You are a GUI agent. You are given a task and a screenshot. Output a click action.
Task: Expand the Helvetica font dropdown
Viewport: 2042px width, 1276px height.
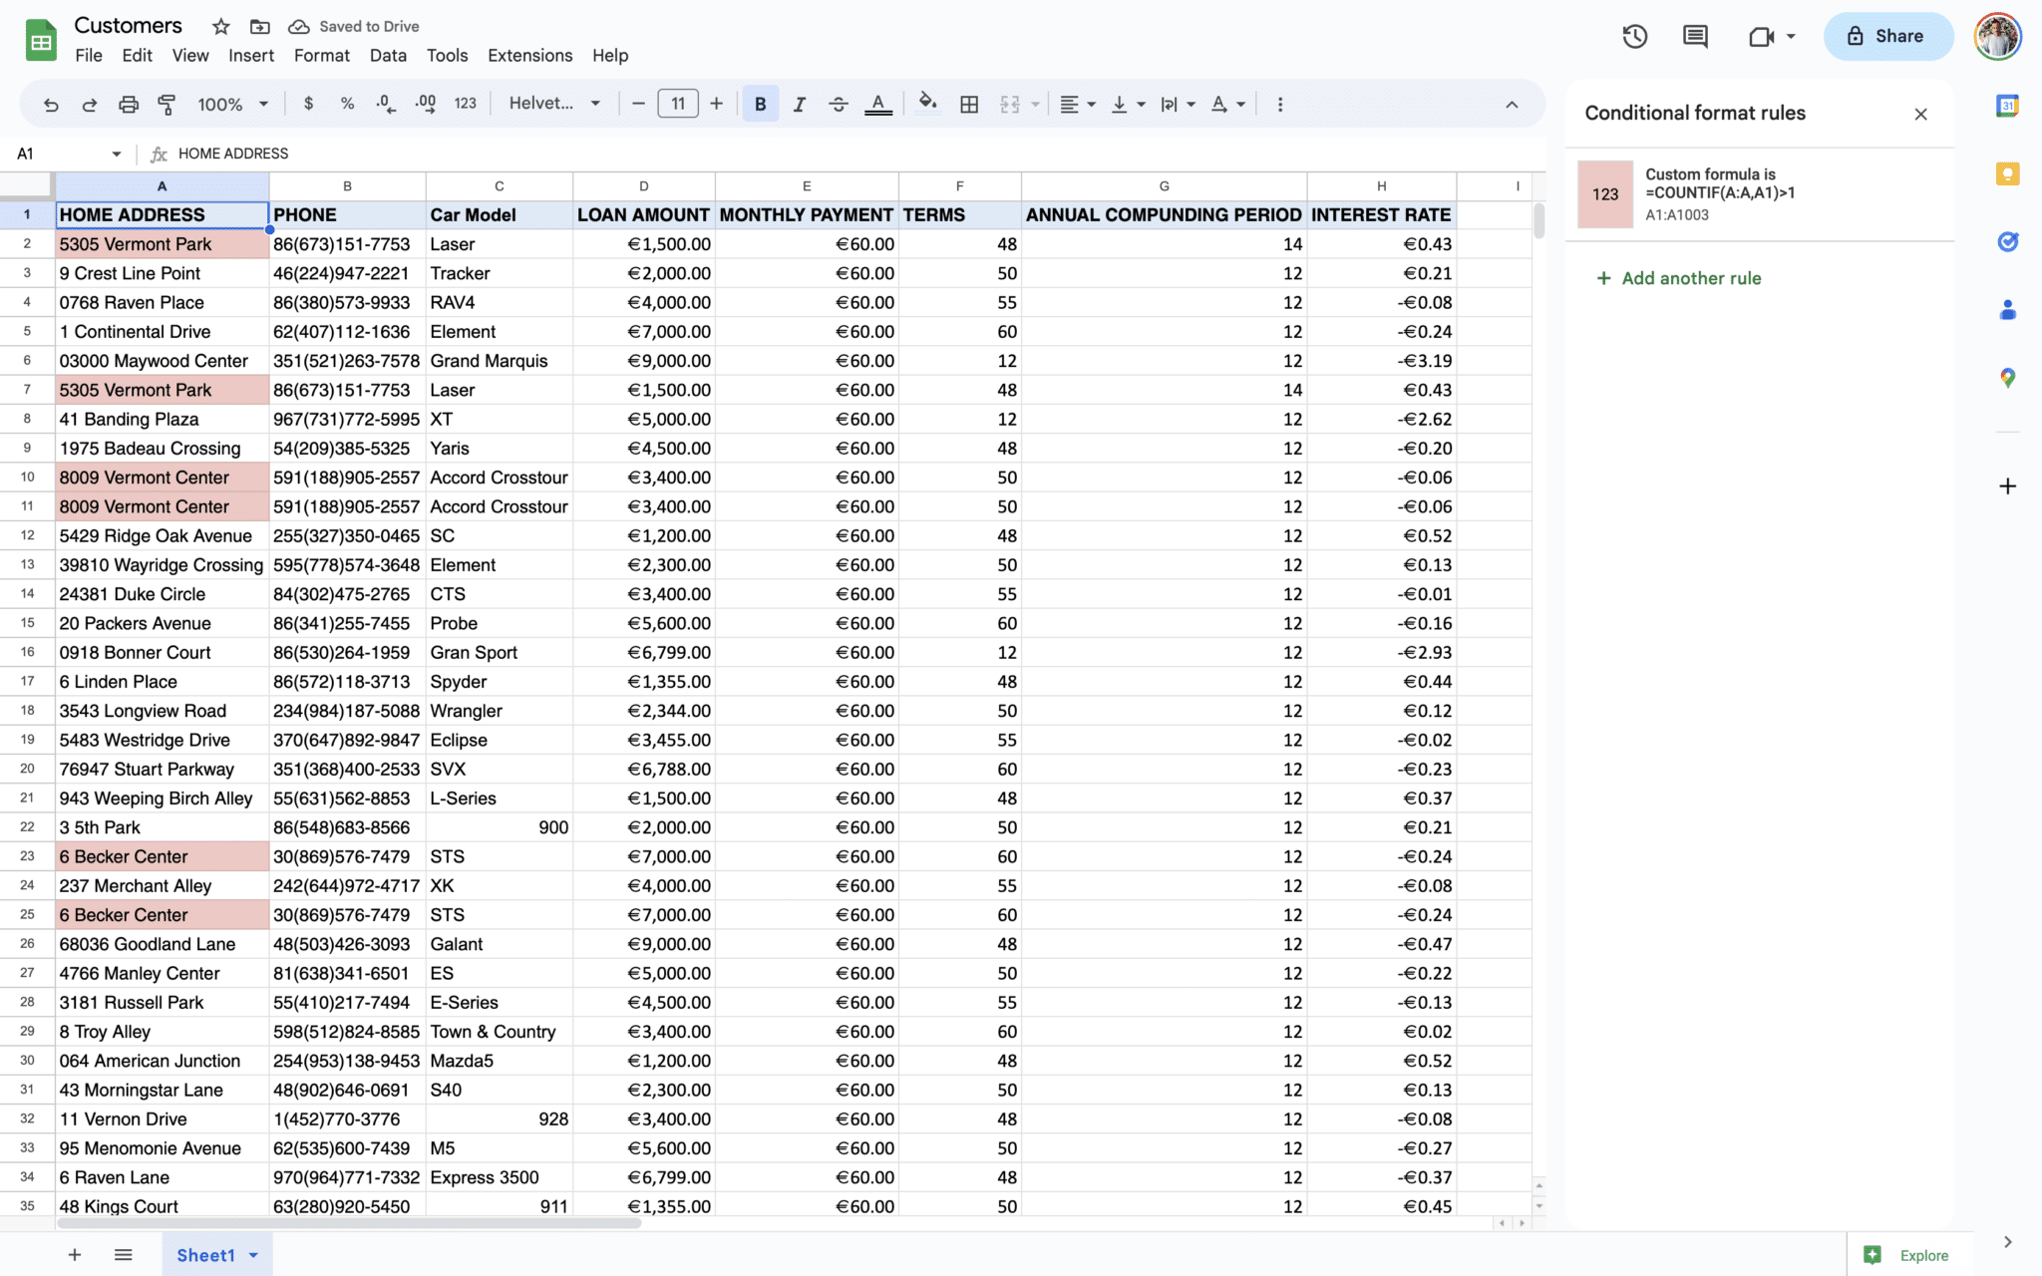click(554, 104)
